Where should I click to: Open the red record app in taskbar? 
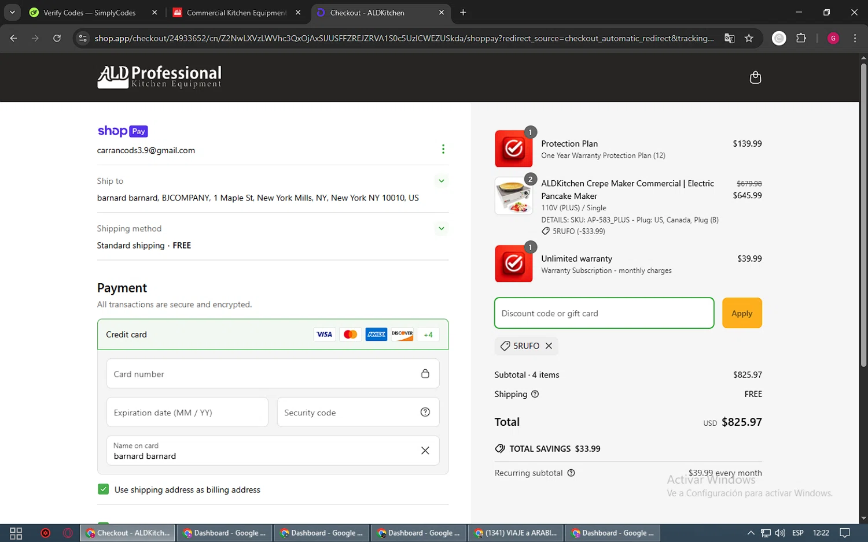coord(46,533)
